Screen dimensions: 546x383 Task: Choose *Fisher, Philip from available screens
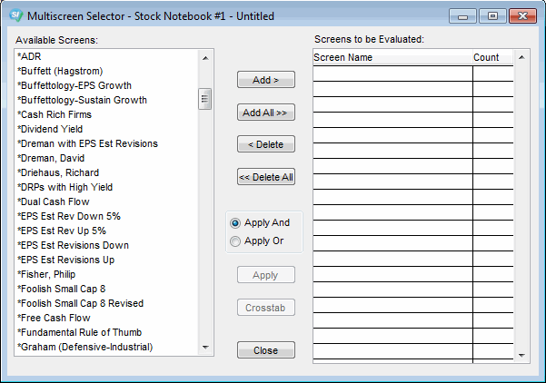pyautogui.click(x=46, y=274)
